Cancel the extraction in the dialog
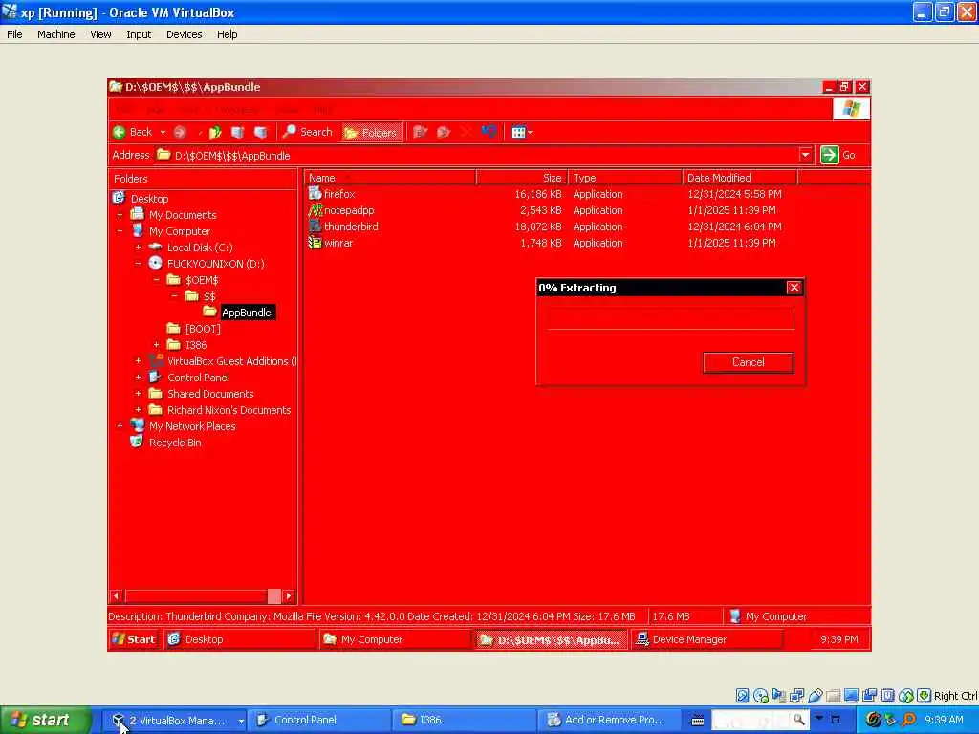Viewport: 979px width, 734px height. tap(748, 362)
